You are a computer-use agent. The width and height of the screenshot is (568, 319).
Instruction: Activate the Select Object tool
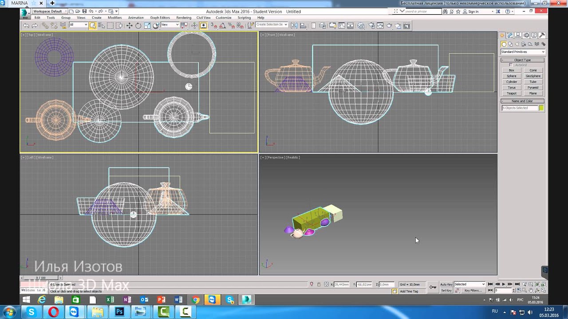coord(92,25)
